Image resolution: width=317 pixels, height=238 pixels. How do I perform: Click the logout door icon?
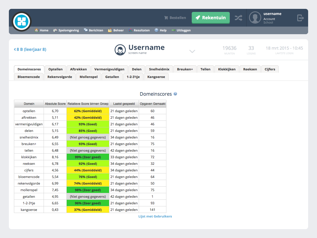tap(301, 18)
